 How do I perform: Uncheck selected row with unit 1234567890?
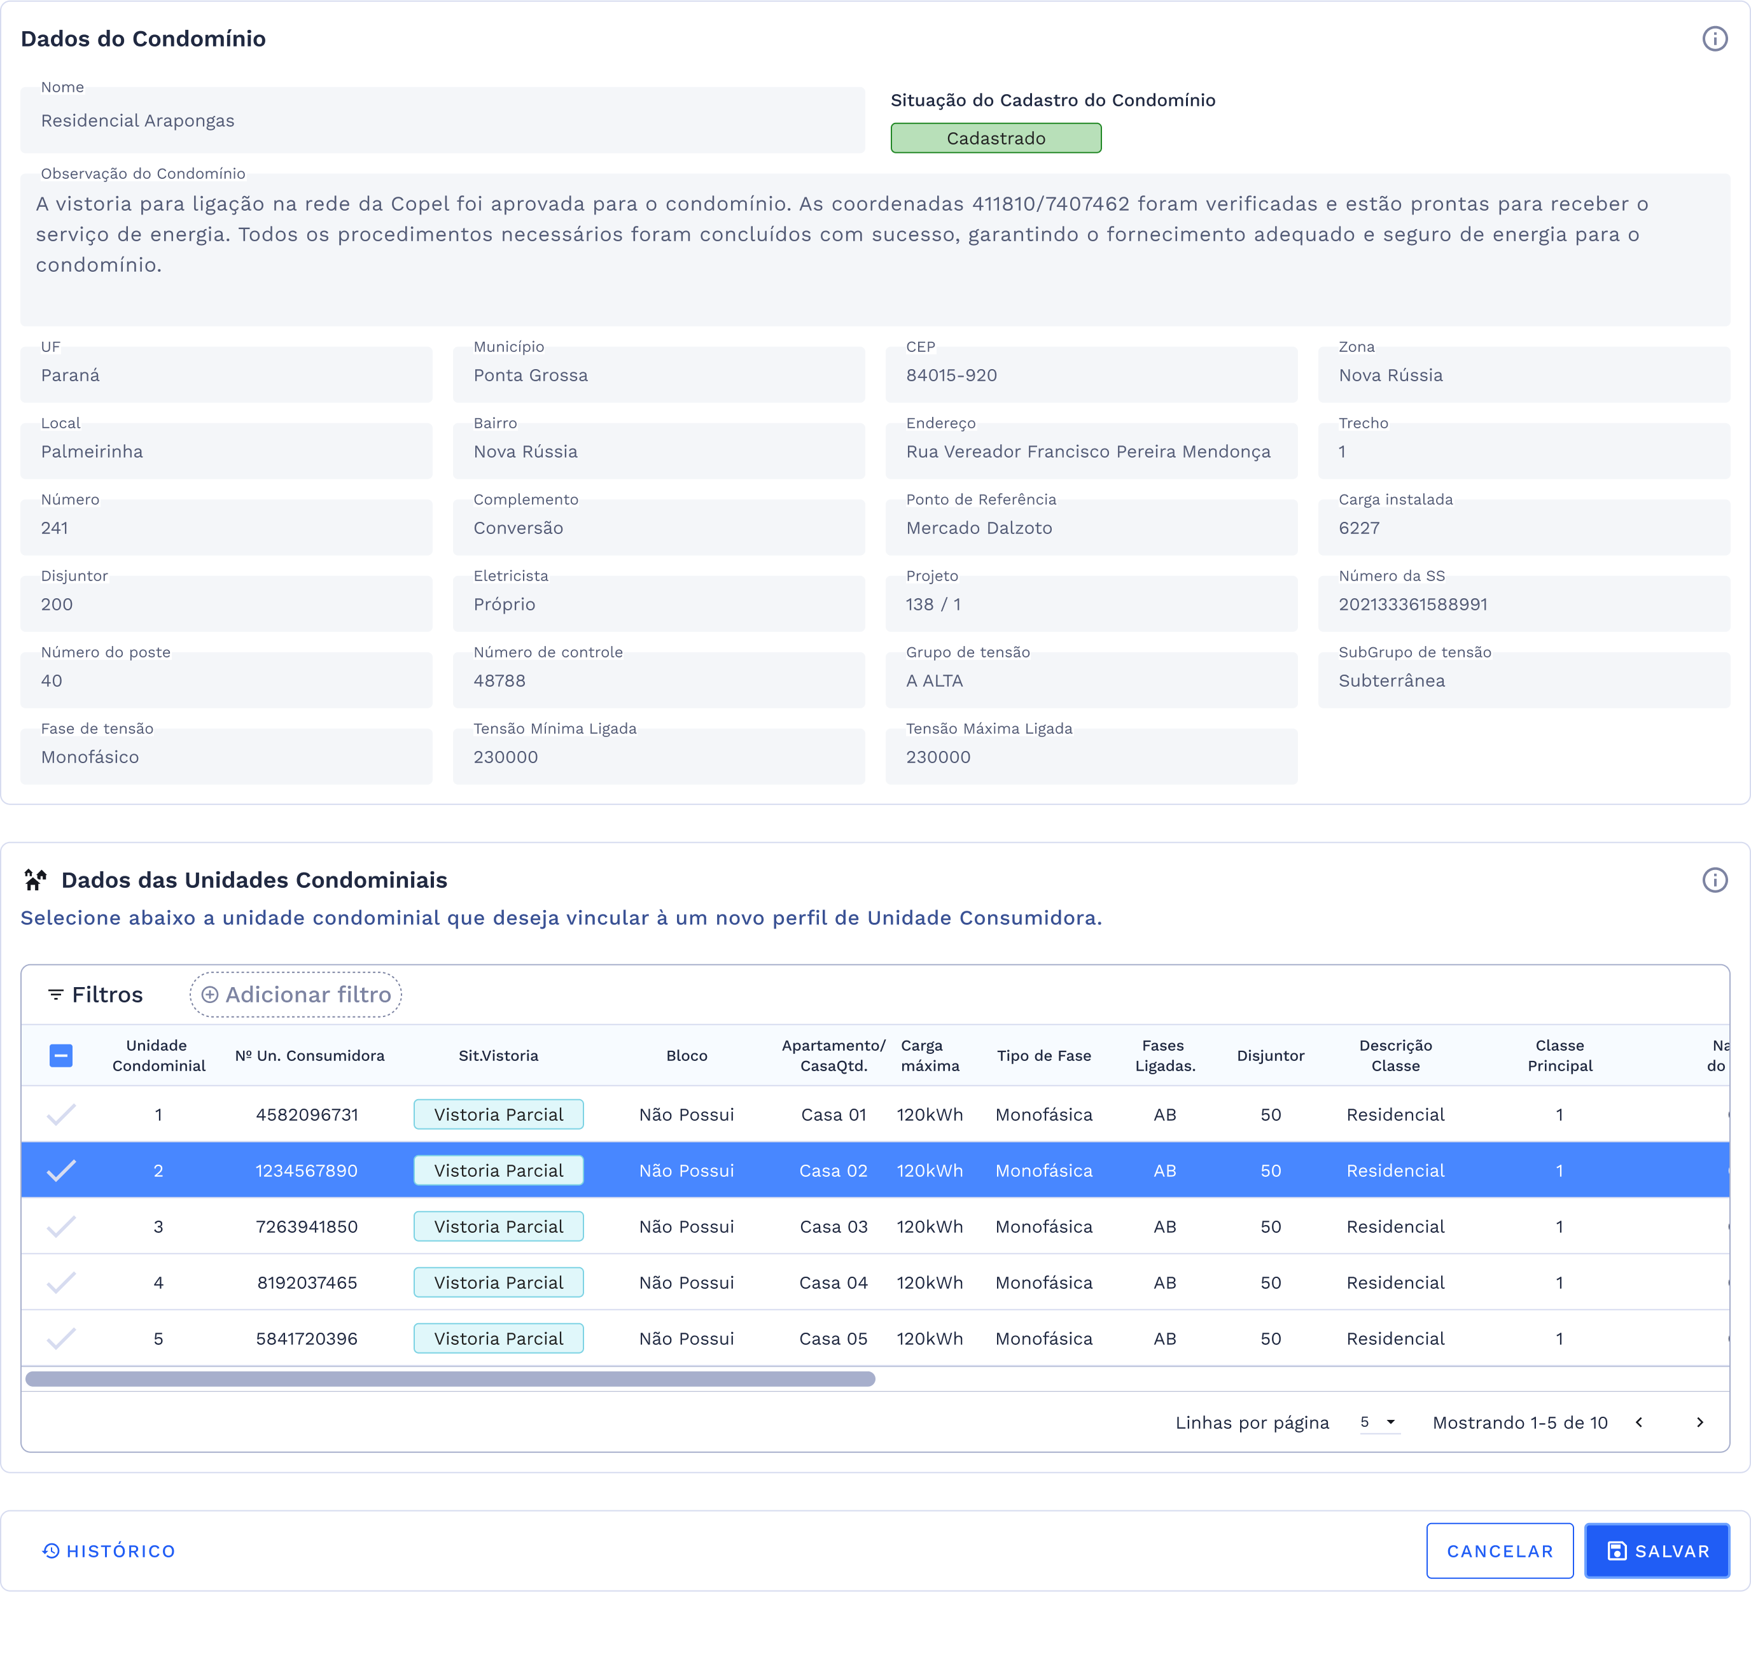pos(61,1171)
